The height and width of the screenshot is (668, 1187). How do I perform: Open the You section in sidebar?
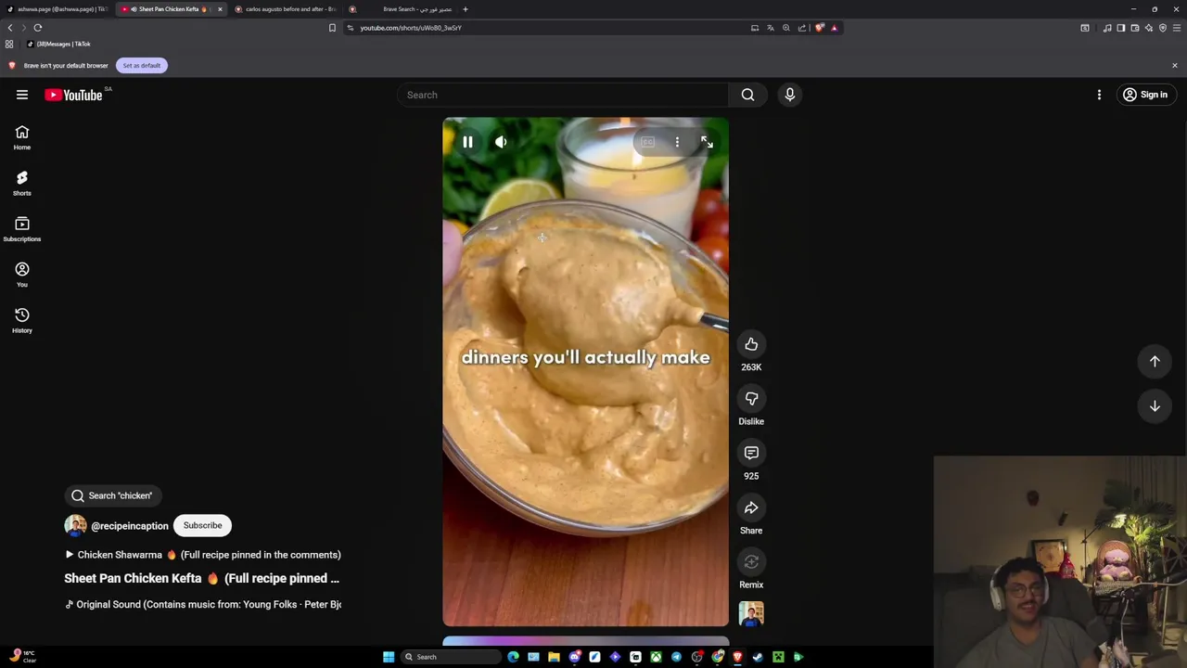pos(22,275)
